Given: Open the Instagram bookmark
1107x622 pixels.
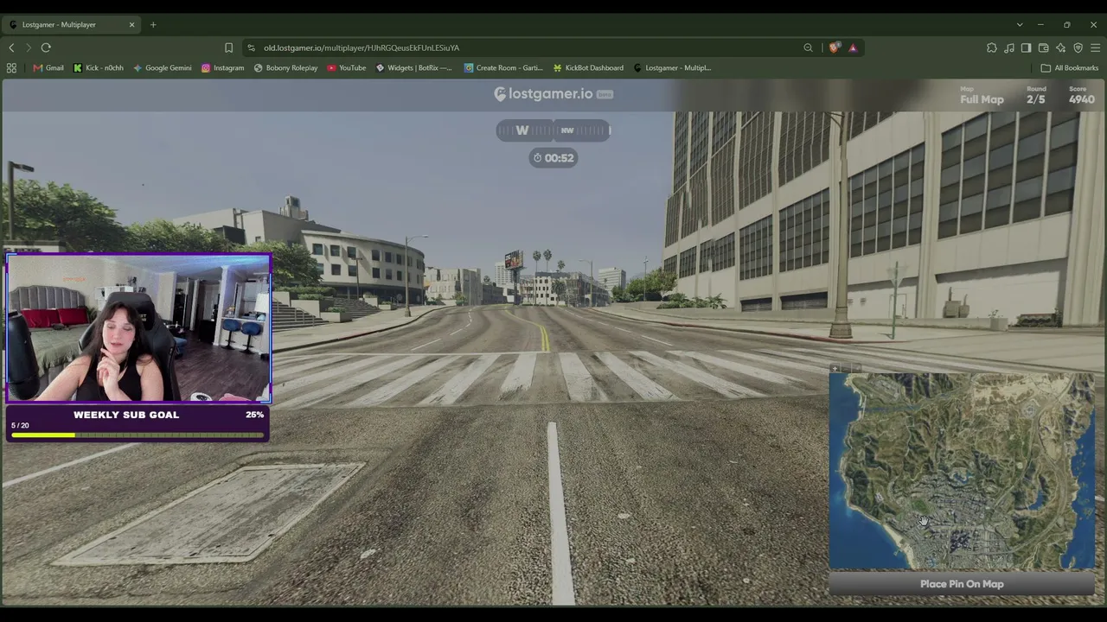Looking at the screenshot, I should pyautogui.click(x=223, y=67).
